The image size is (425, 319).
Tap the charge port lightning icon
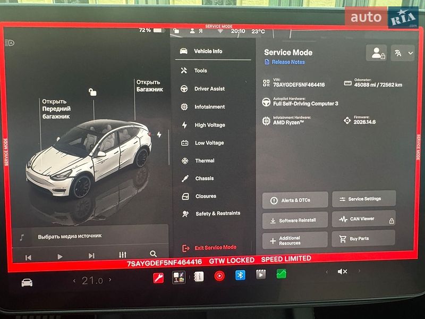pyautogui.click(x=159, y=135)
